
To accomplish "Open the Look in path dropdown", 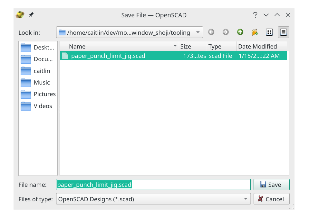I will [198, 32].
